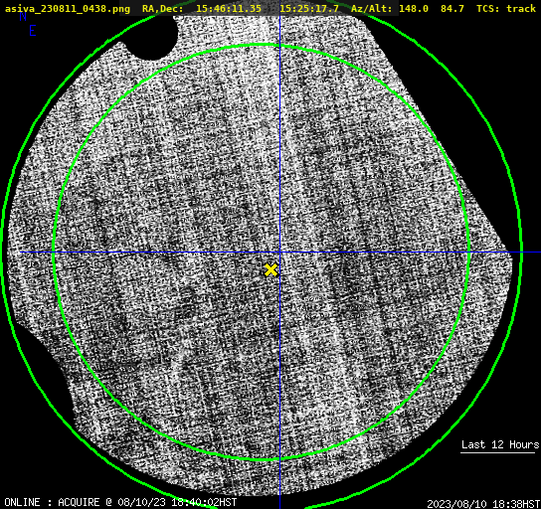Select the declination value 15:25:17.7
This screenshot has width=541, height=509.
pyautogui.click(x=309, y=9)
